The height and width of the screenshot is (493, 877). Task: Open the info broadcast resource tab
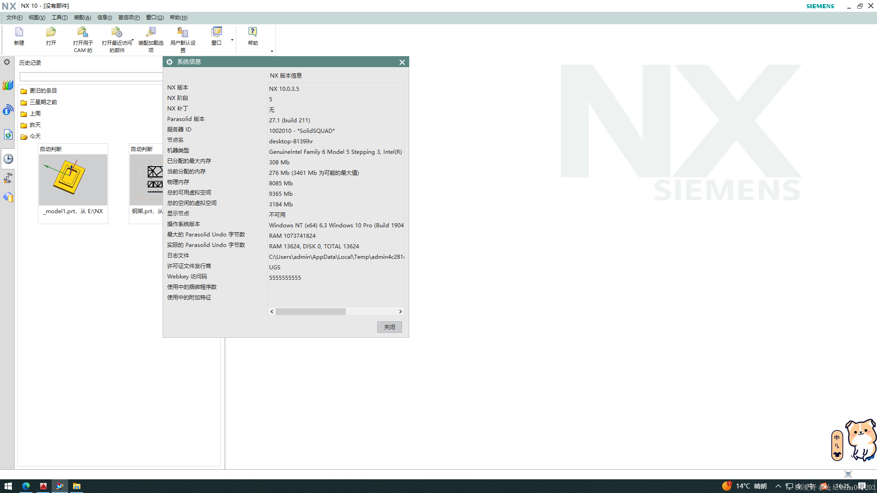pyautogui.click(x=8, y=110)
